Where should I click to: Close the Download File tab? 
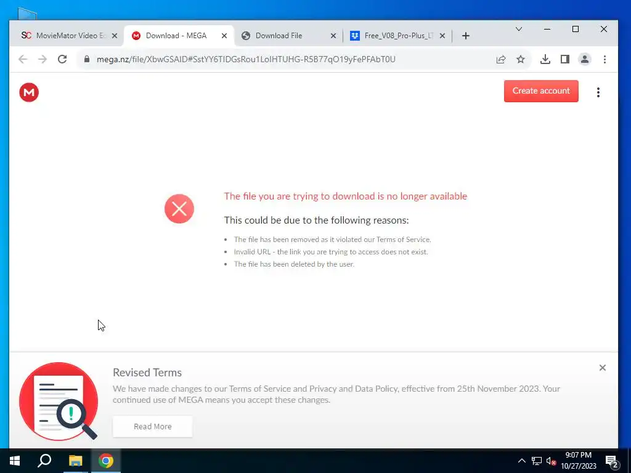point(333,36)
